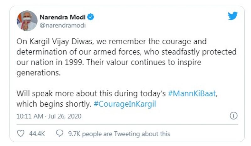Viewport: 251px width, 146px height.
Task: Open the tweet info icon
Action: (233, 116)
